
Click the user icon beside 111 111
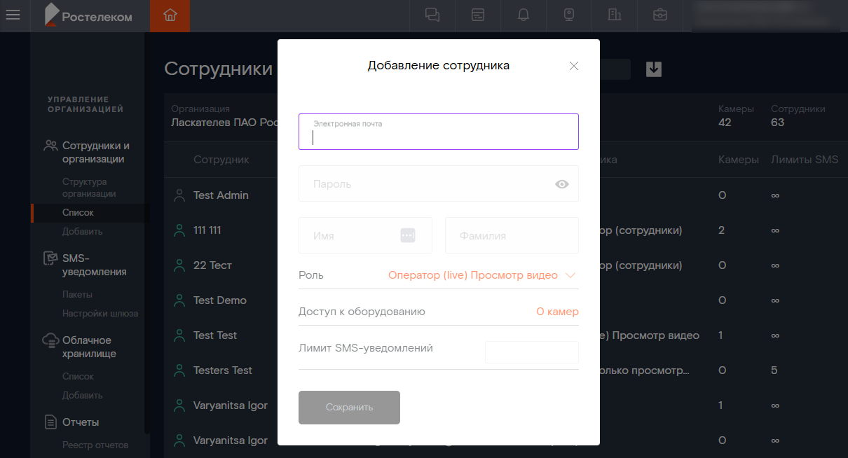(179, 230)
